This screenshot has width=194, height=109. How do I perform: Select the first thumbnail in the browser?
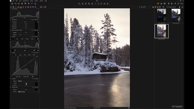coord(162,15)
